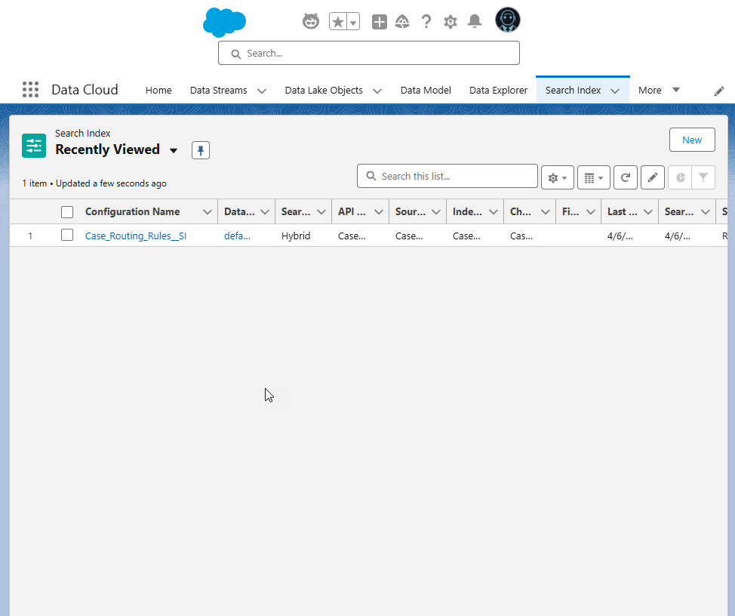
Task: Open the Data Model tab
Action: 426,90
